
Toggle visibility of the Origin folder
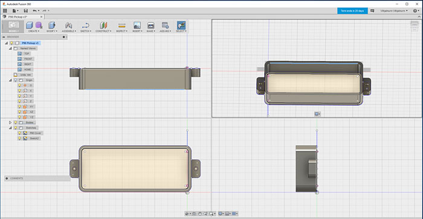point(15,80)
